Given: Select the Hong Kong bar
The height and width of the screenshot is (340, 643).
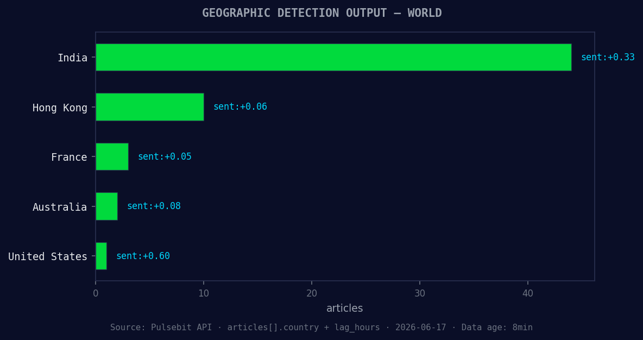Looking at the screenshot, I should (150, 106).
